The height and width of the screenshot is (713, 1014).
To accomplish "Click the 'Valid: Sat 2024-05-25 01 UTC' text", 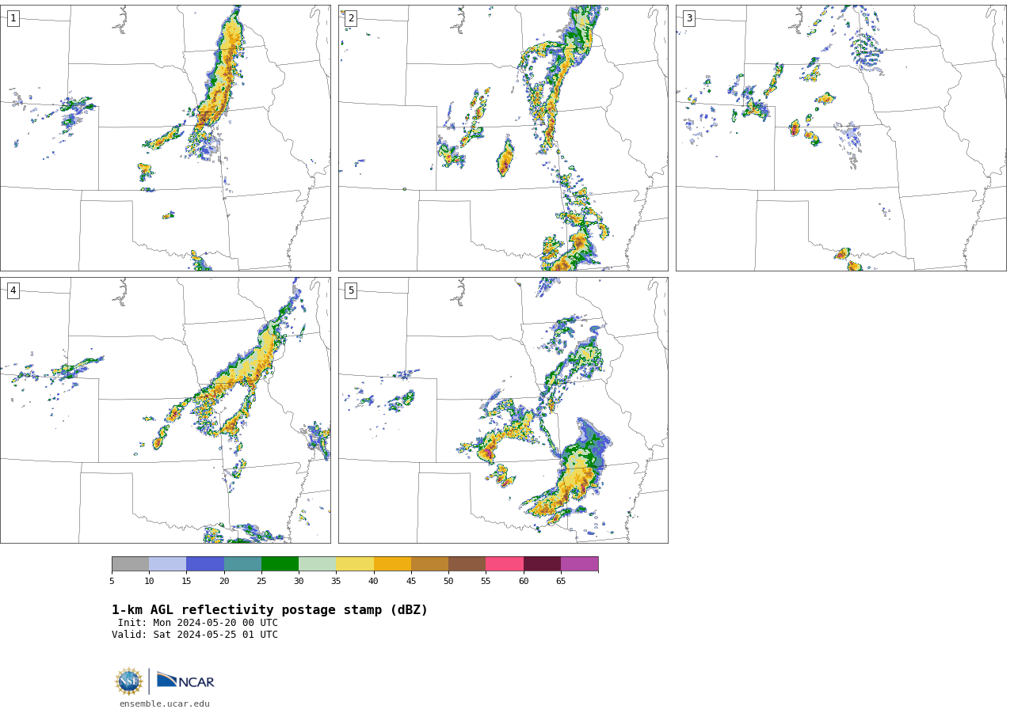I will (195, 635).
